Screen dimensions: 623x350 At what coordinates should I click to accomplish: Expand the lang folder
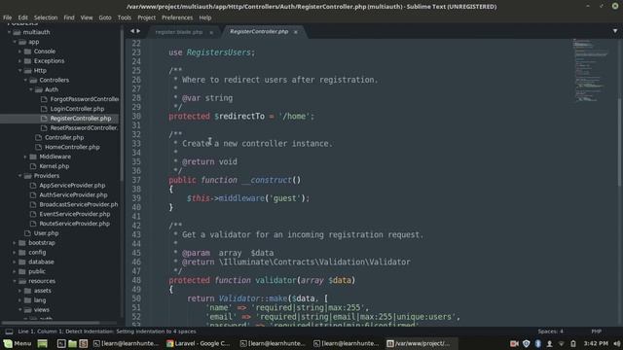[x=19, y=300]
